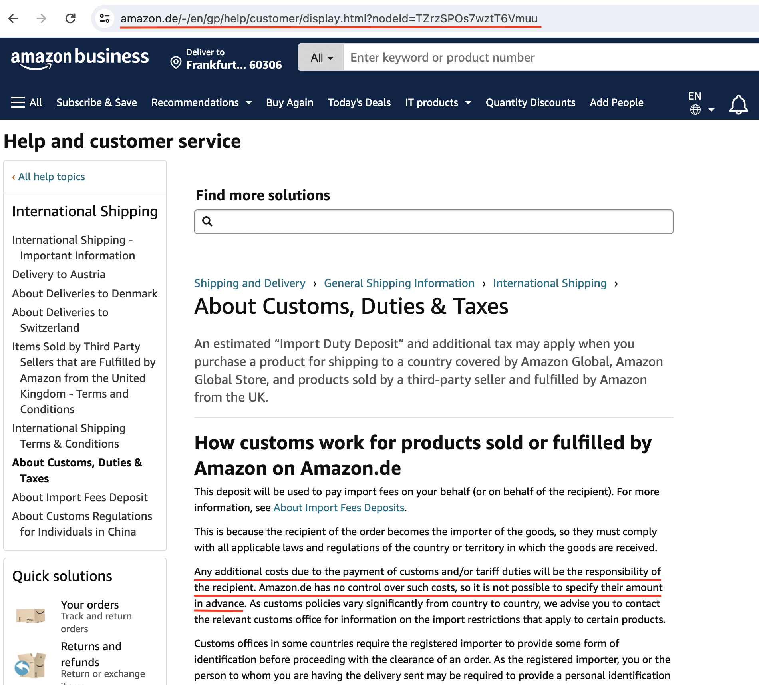Open International Shipping - Important Information
The height and width of the screenshot is (685, 759).
pyautogui.click(x=74, y=247)
